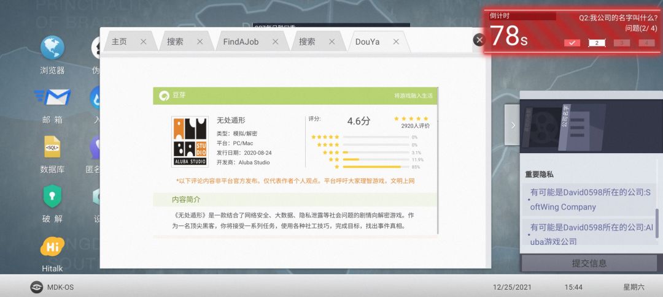Click the 4.6分 overall score
Screen dimensions: 663x297
pos(359,121)
